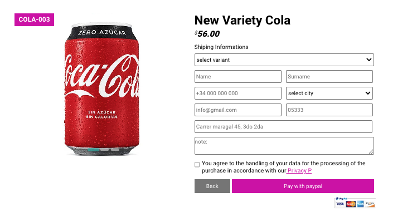Viewport: 417px width, 217px height.
Task: Click the Visa card icon
Action: tap(340, 204)
